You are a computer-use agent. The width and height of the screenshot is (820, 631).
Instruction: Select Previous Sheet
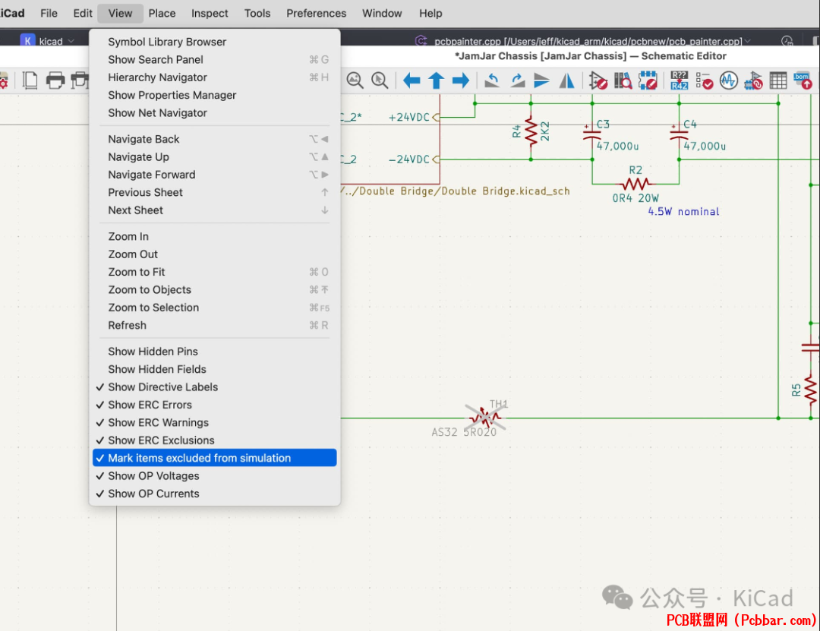[214, 193]
